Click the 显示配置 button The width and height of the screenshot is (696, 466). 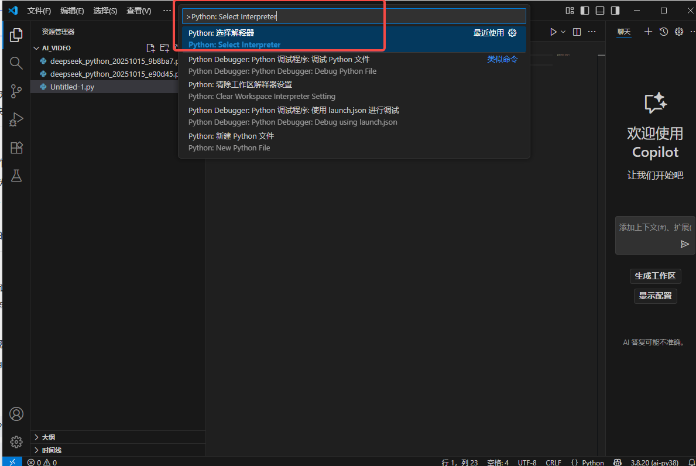655,296
